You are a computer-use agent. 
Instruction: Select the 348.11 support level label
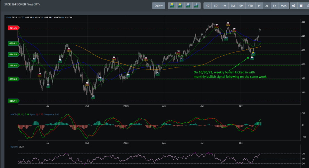point(14,101)
